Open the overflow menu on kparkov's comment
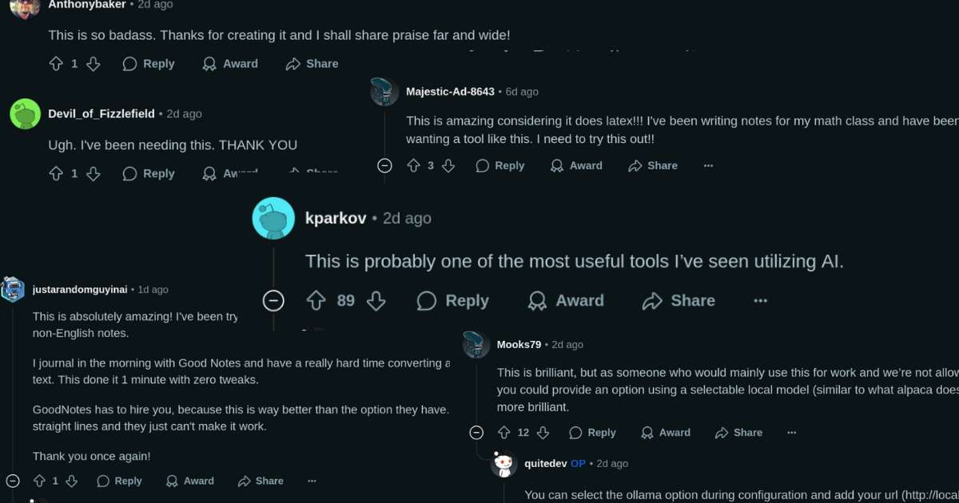959x503 pixels. tap(760, 300)
